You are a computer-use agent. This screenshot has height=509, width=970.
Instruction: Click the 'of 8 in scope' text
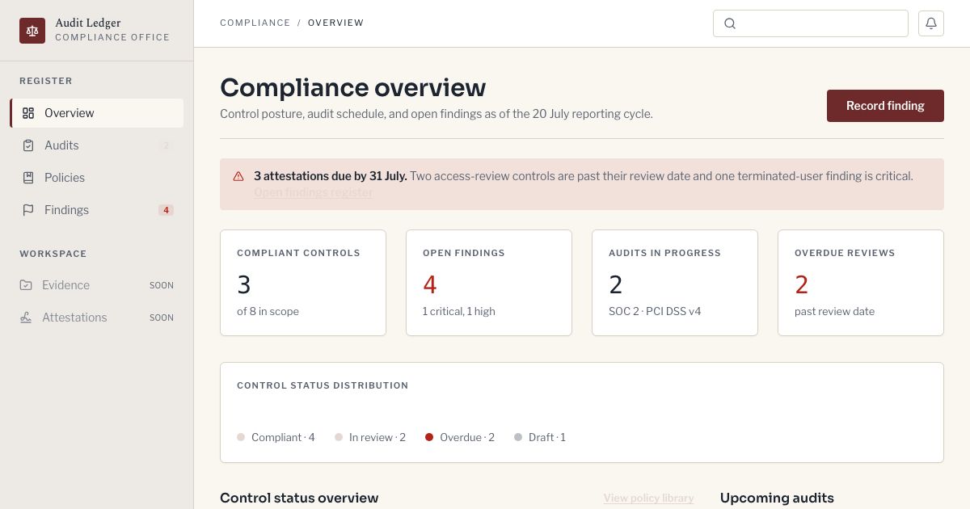(x=268, y=311)
